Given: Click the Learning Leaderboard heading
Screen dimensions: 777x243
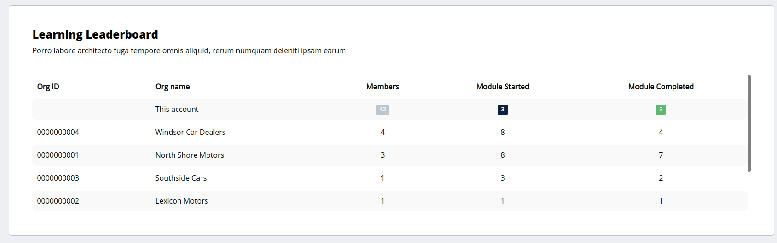Looking at the screenshot, I should (95, 34).
